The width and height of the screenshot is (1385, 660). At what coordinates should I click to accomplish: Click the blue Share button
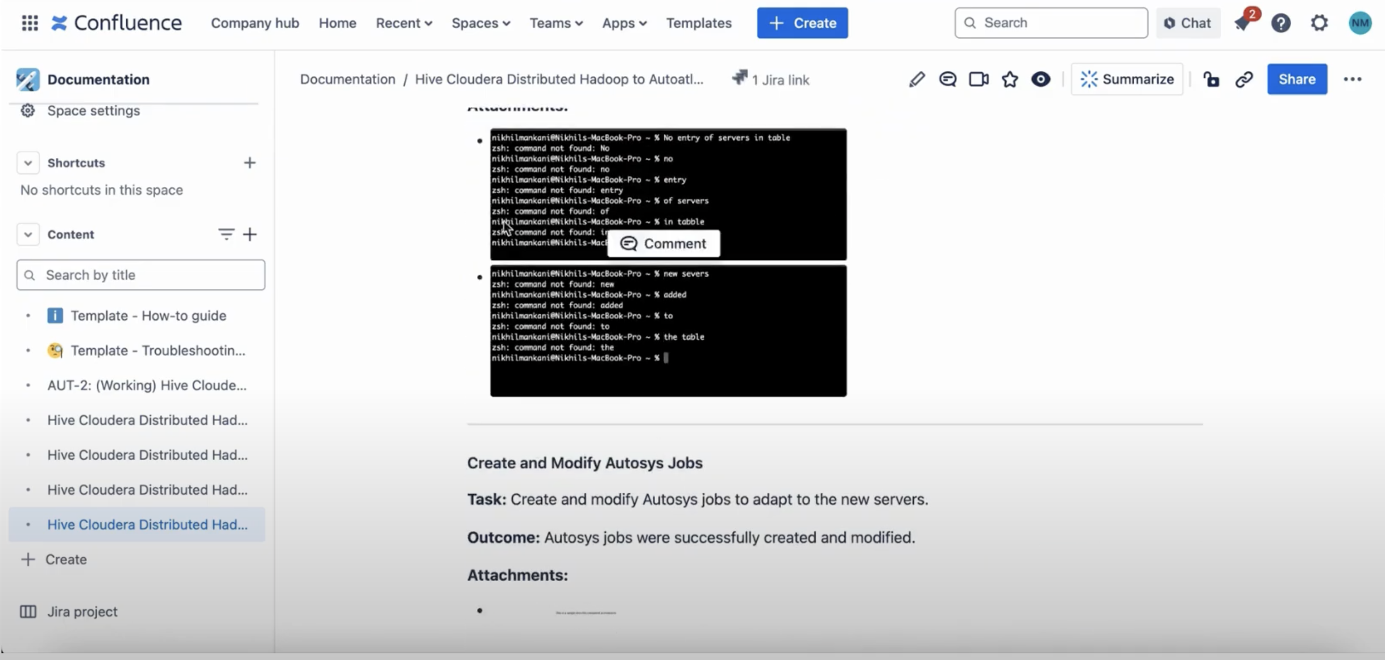pos(1296,80)
